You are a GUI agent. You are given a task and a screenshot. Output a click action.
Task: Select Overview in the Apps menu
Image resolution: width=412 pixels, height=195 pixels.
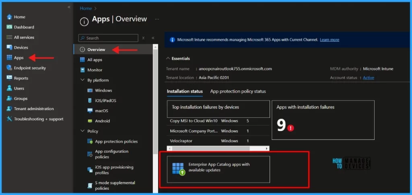113,49
